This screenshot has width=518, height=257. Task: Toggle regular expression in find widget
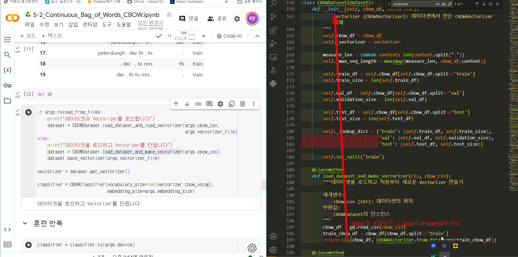(x=449, y=4)
